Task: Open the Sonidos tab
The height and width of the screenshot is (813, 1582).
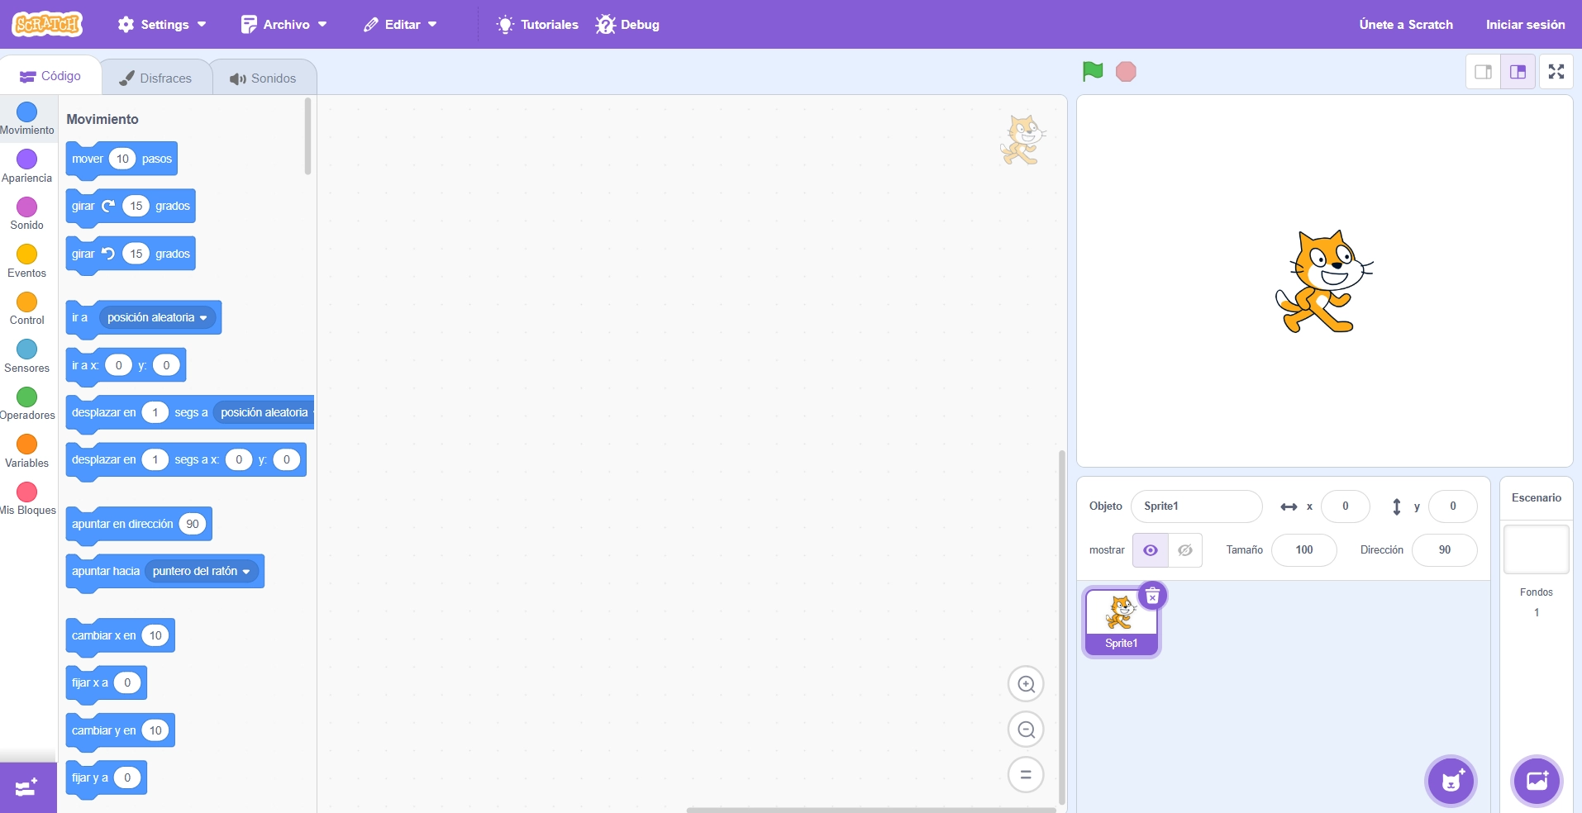Action: click(x=263, y=78)
